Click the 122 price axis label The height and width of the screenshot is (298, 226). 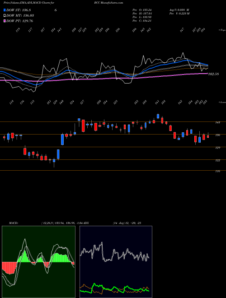click(217, 160)
